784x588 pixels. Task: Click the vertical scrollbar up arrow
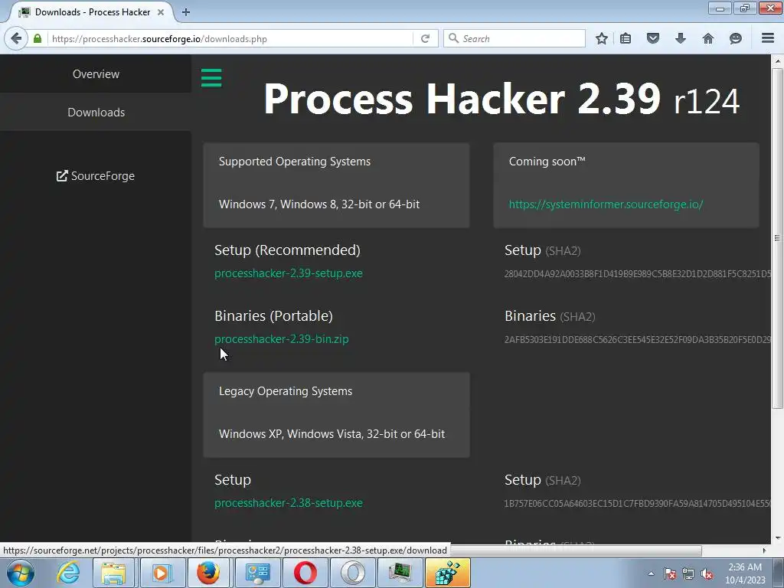(x=777, y=61)
